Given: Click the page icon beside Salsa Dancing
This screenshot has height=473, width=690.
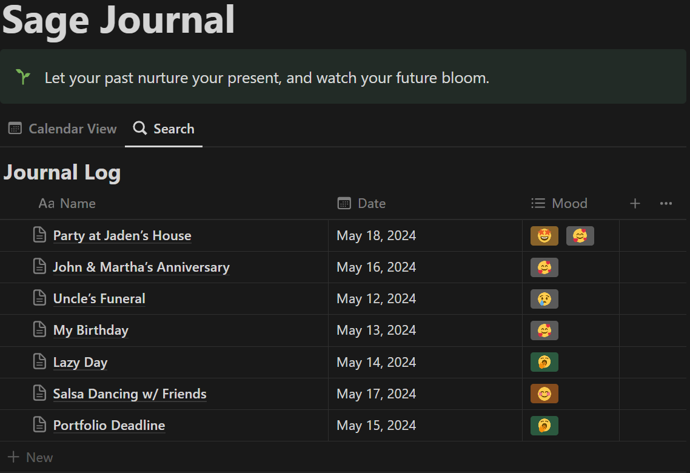Looking at the screenshot, I should point(39,394).
